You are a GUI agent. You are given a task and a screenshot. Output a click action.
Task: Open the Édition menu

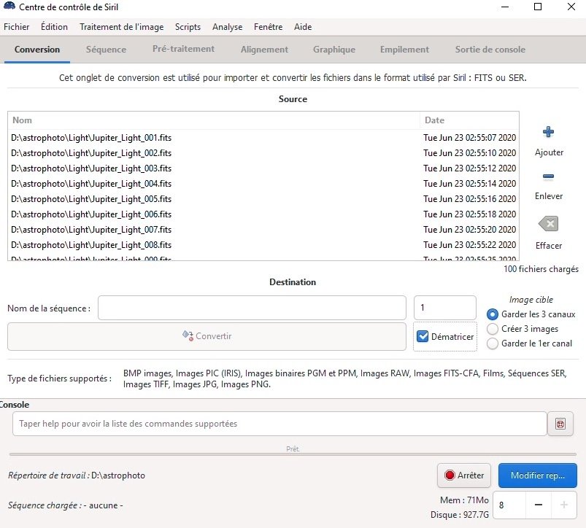54,27
